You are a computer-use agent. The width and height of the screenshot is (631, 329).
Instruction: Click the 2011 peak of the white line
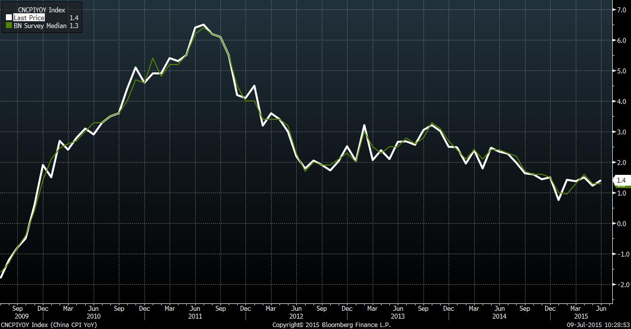[x=204, y=24]
